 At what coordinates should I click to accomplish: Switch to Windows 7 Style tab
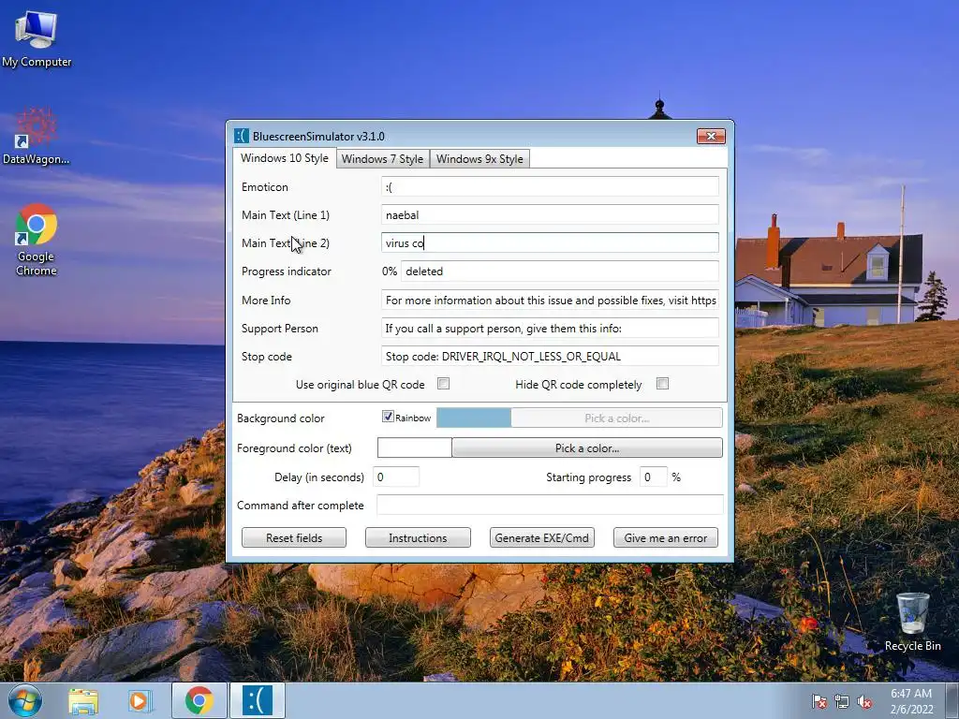[382, 159]
